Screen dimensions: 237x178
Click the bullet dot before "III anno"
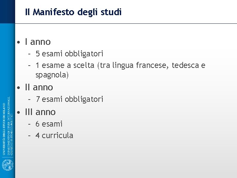[20, 112]
